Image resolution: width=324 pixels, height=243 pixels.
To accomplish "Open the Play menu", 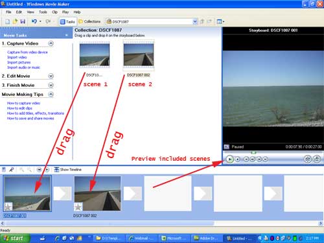I will (65, 12).
